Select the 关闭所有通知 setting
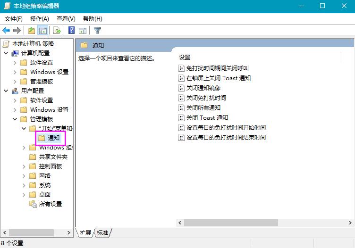Screen dimensions: 355x248 point(203,108)
